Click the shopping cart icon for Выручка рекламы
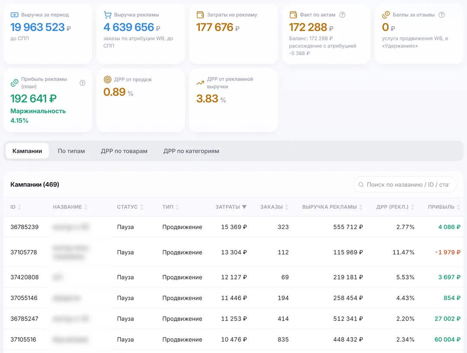 click(107, 15)
